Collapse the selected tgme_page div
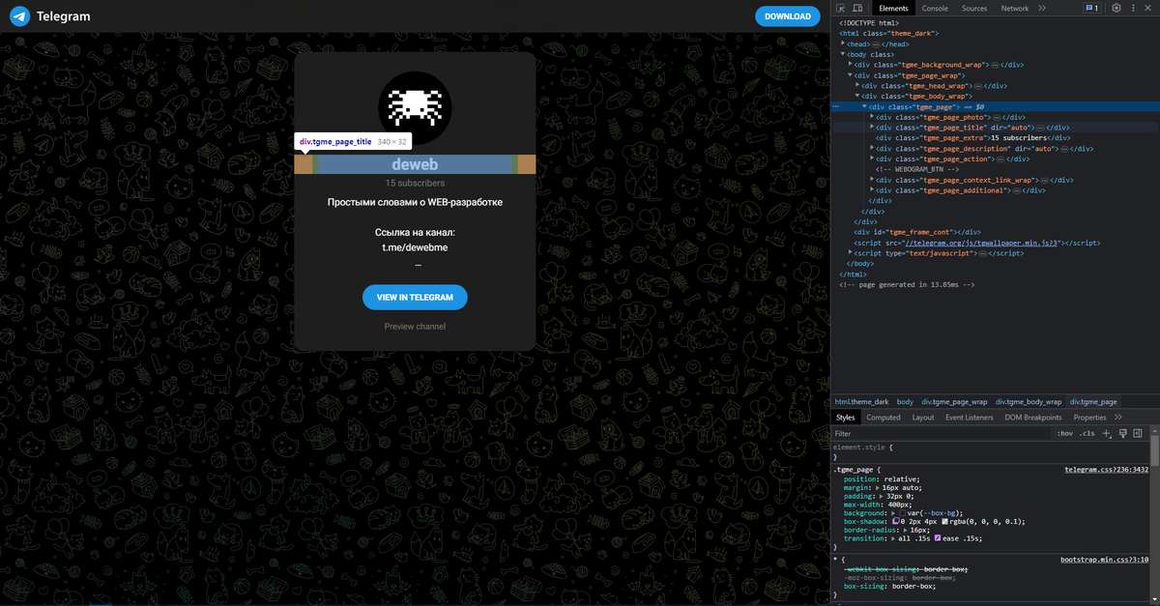Screen dimensions: 1160x606 tap(865, 106)
